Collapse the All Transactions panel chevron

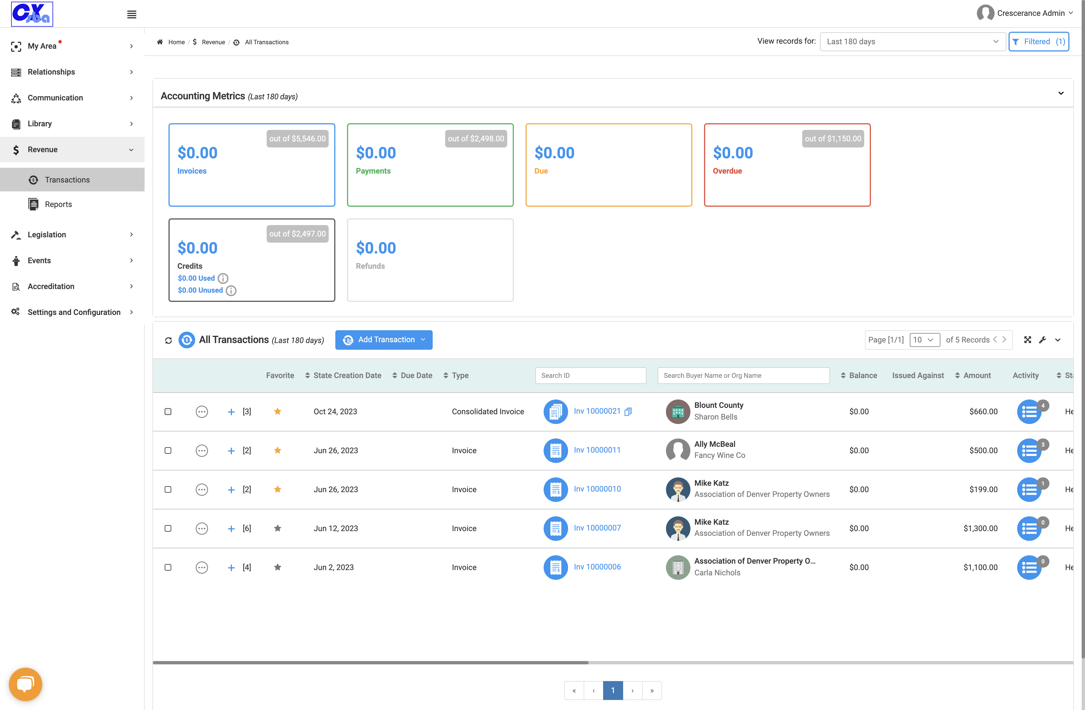coord(1058,340)
